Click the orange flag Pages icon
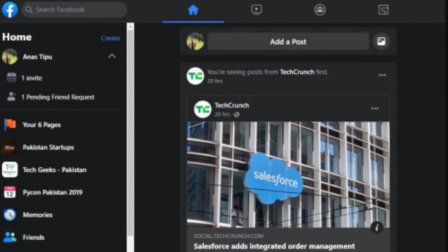Screen dimensions: 448x252 tap(10, 125)
